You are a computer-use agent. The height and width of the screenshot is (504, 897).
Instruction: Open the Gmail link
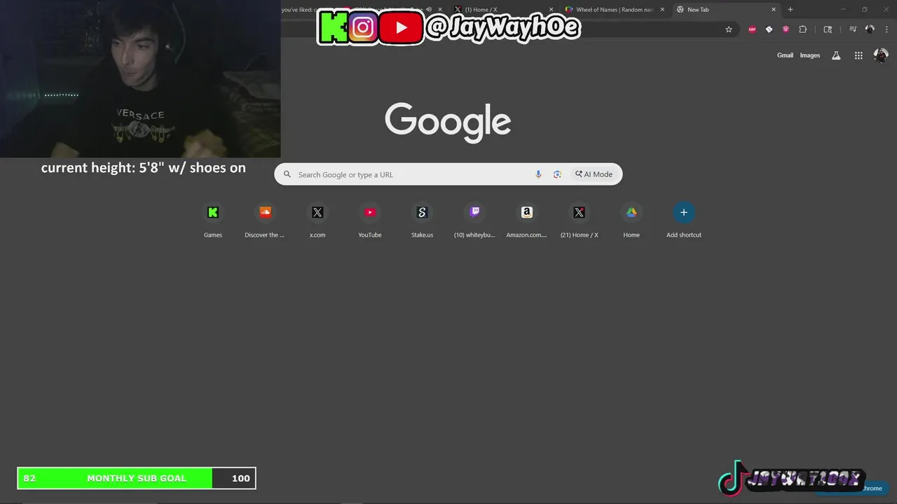(785, 55)
